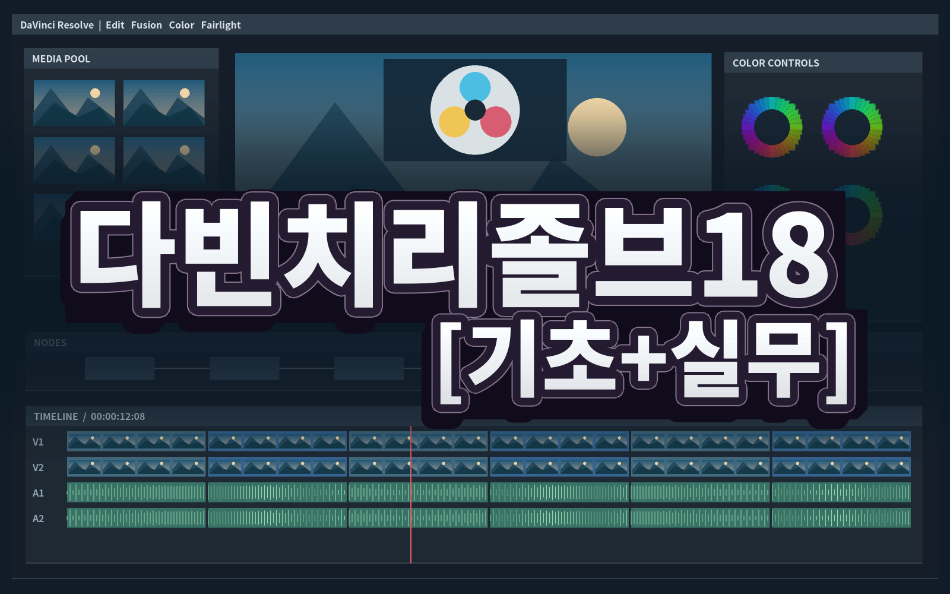Click the moon in the viewer preview
950x594 pixels.
(x=597, y=127)
